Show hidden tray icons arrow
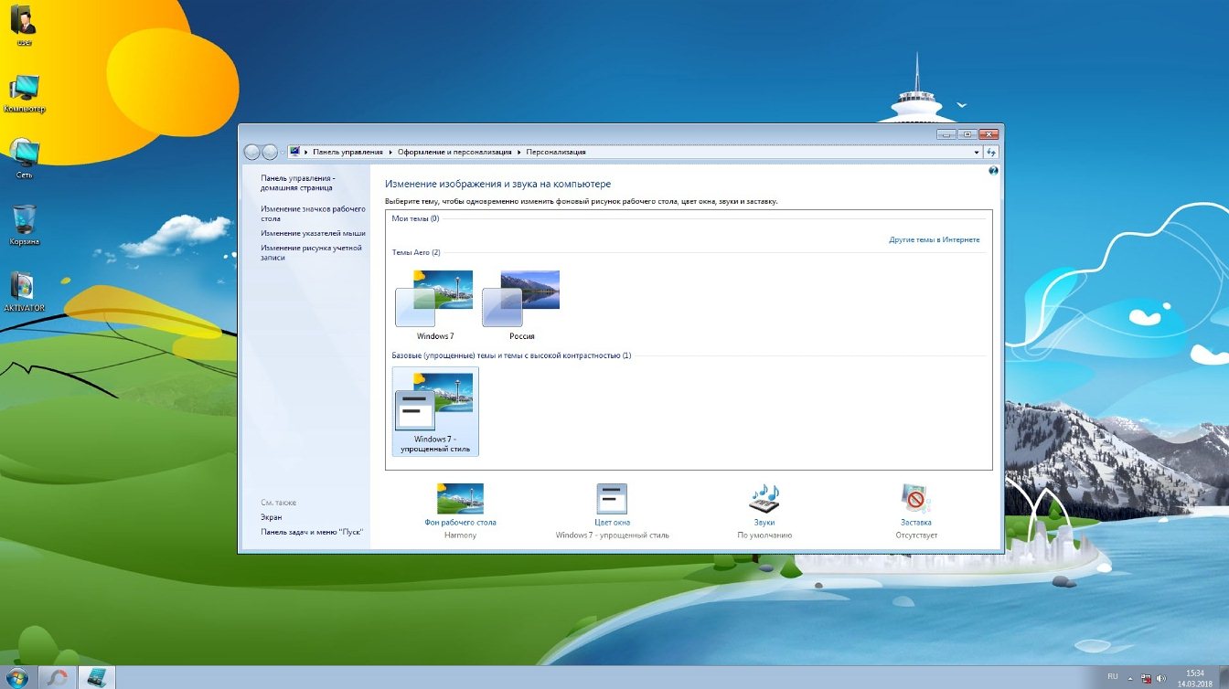The width and height of the screenshot is (1229, 689). (x=1130, y=679)
